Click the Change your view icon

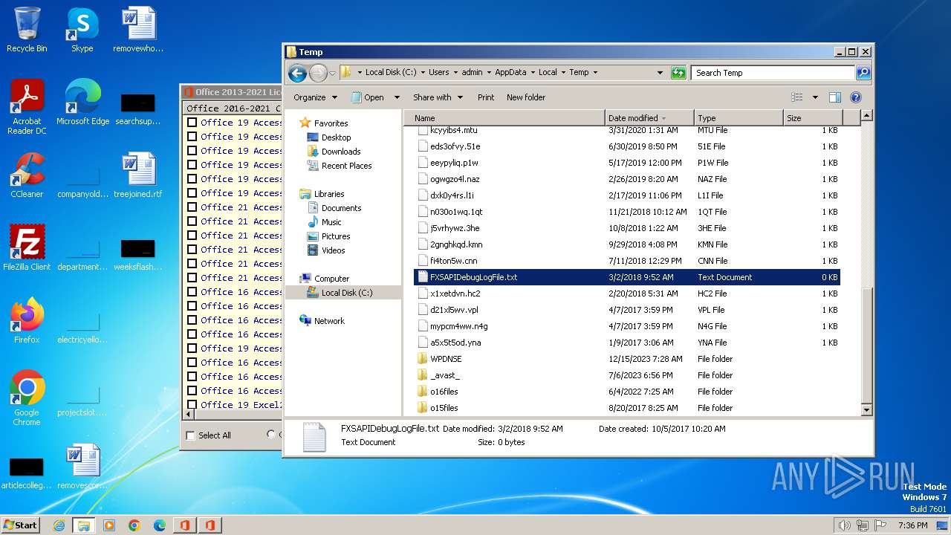(x=797, y=97)
